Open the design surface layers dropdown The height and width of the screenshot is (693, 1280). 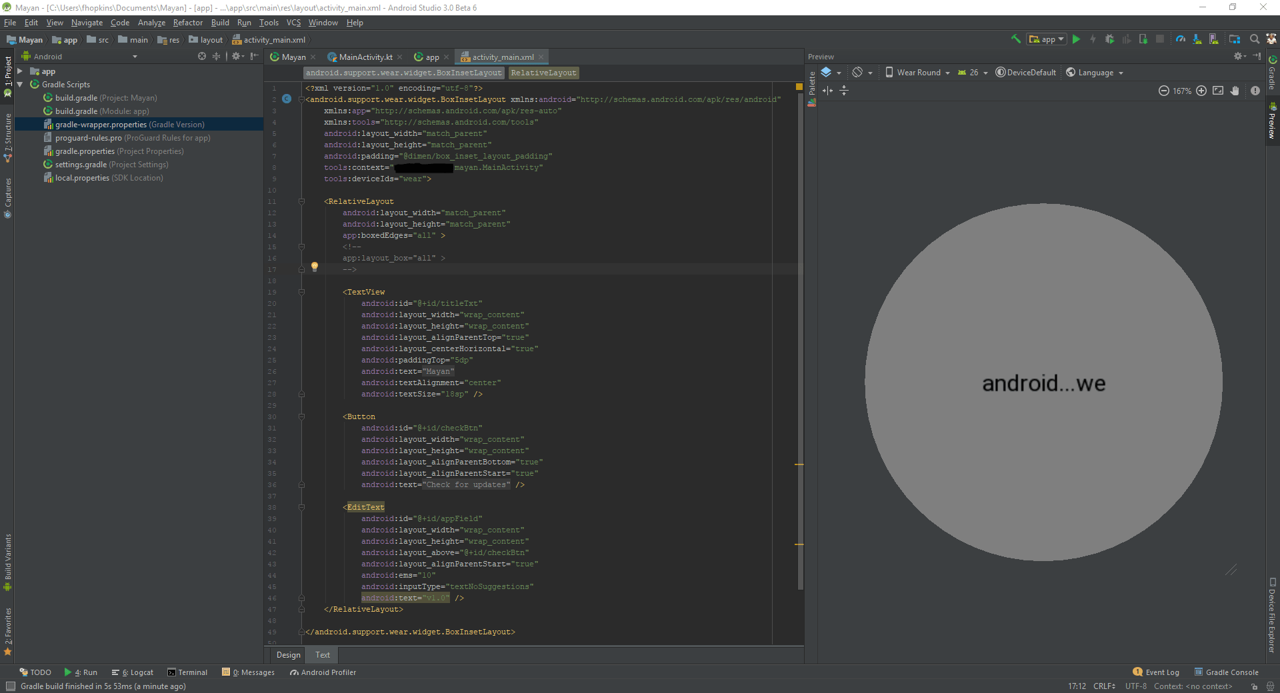[831, 73]
